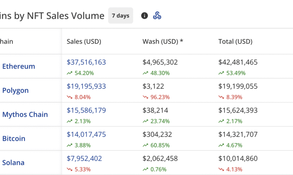Click the info icon beside 7 days
The height and width of the screenshot is (175, 293).
[x=145, y=16]
